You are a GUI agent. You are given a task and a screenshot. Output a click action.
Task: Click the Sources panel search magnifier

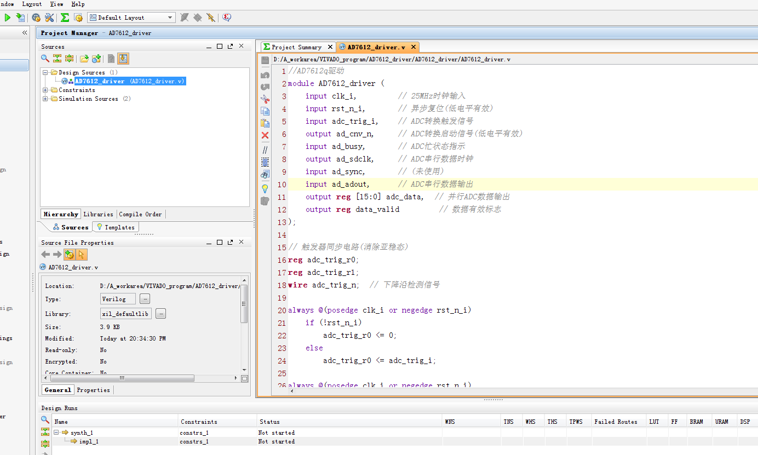[x=45, y=59]
